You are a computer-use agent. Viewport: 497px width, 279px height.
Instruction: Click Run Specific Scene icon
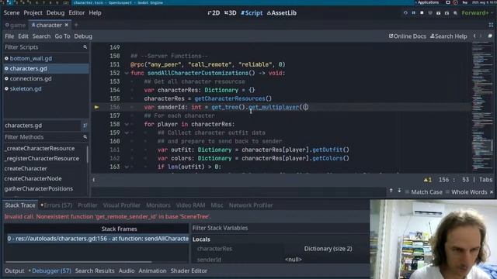pyautogui.click(x=447, y=13)
